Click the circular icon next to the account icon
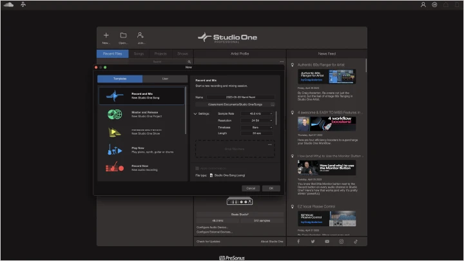Image resolution: width=464 pixels, height=261 pixels. pyautogui.click(x=434, y=5)
